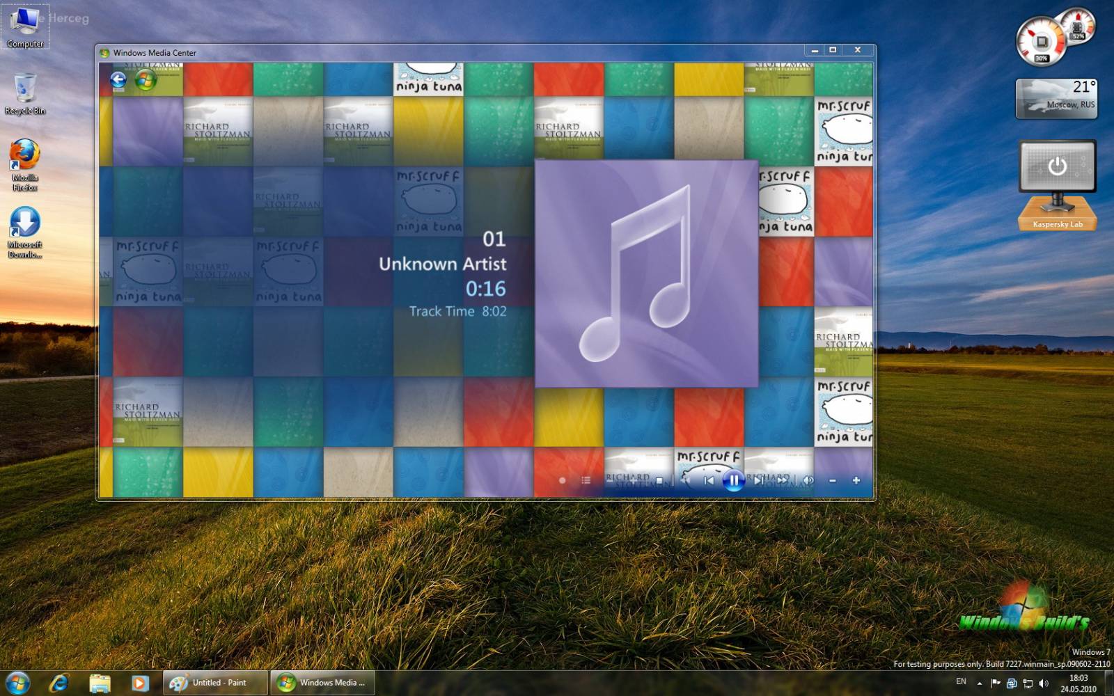
Task: Click the record button in transport controls
Action: tap(562, 480)
